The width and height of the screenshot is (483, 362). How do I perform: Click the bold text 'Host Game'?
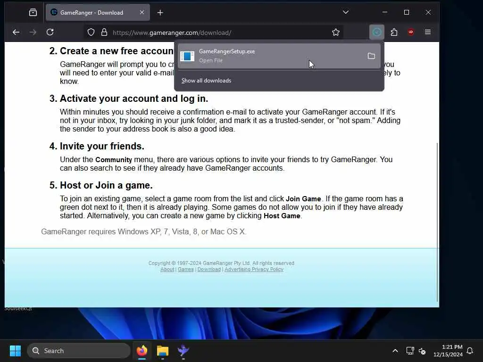coord(282,216)
